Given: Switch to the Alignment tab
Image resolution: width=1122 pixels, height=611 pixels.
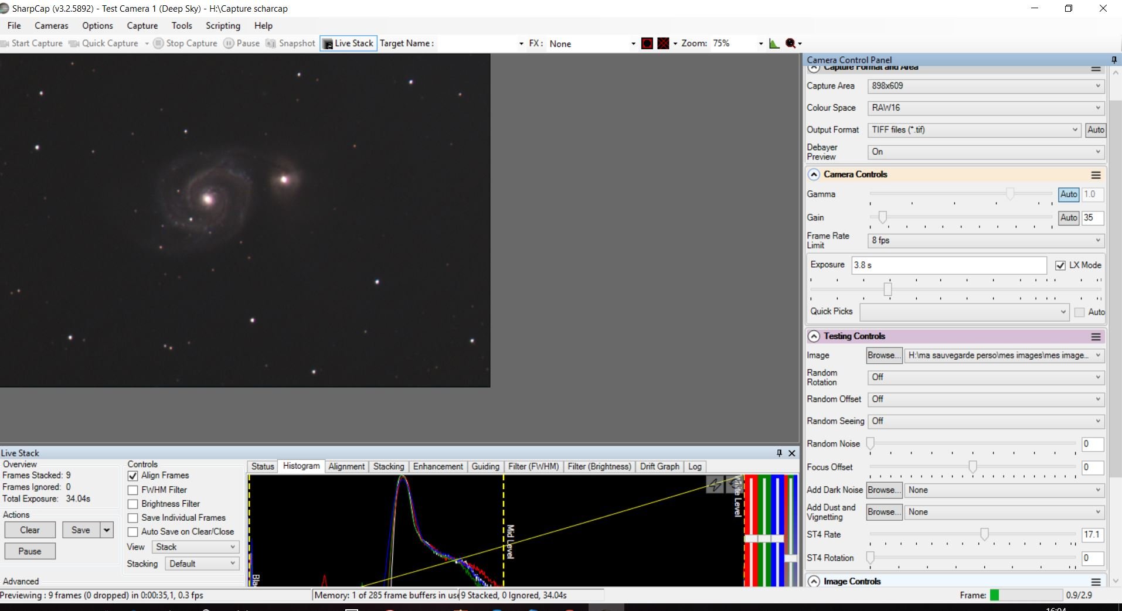Looking at the screenshot, I should pyautogui.click(x=346, y=466).
